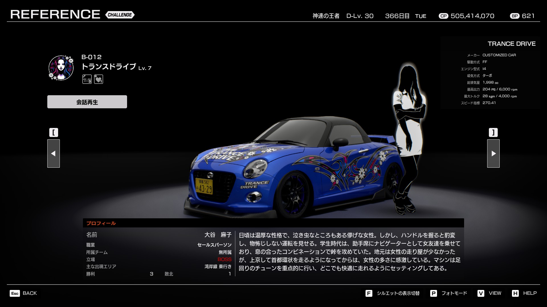Click the Trance Drive rival emblem portrait
Screen dimensions: 547x307
[61, 68]
